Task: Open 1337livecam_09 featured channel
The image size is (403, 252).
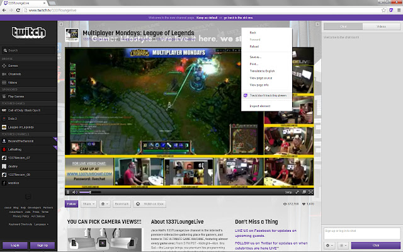Action: coord(28,175)
